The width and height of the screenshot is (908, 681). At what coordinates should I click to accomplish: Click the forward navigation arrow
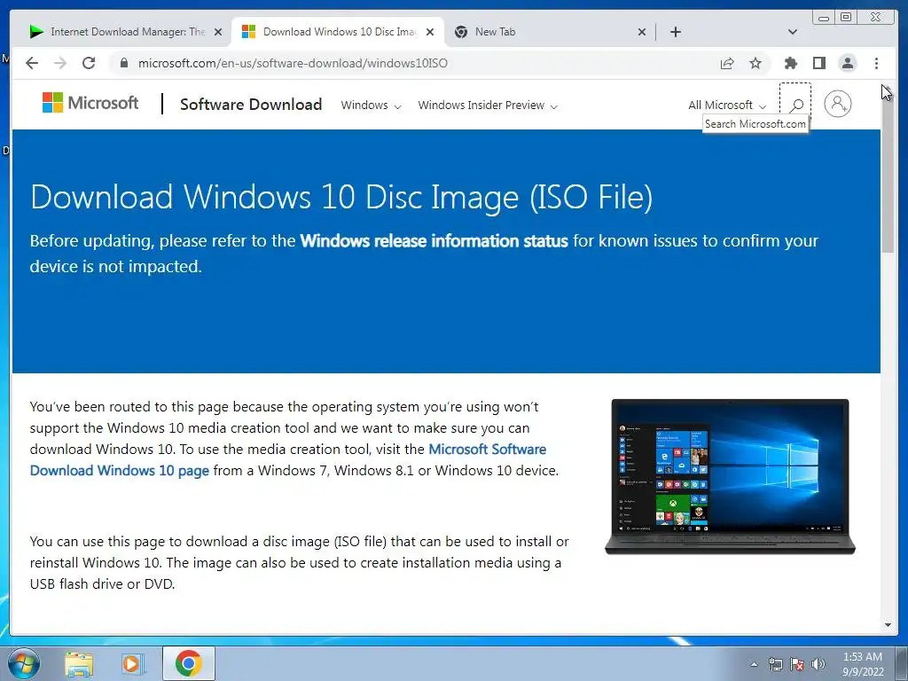click(60, 63)
